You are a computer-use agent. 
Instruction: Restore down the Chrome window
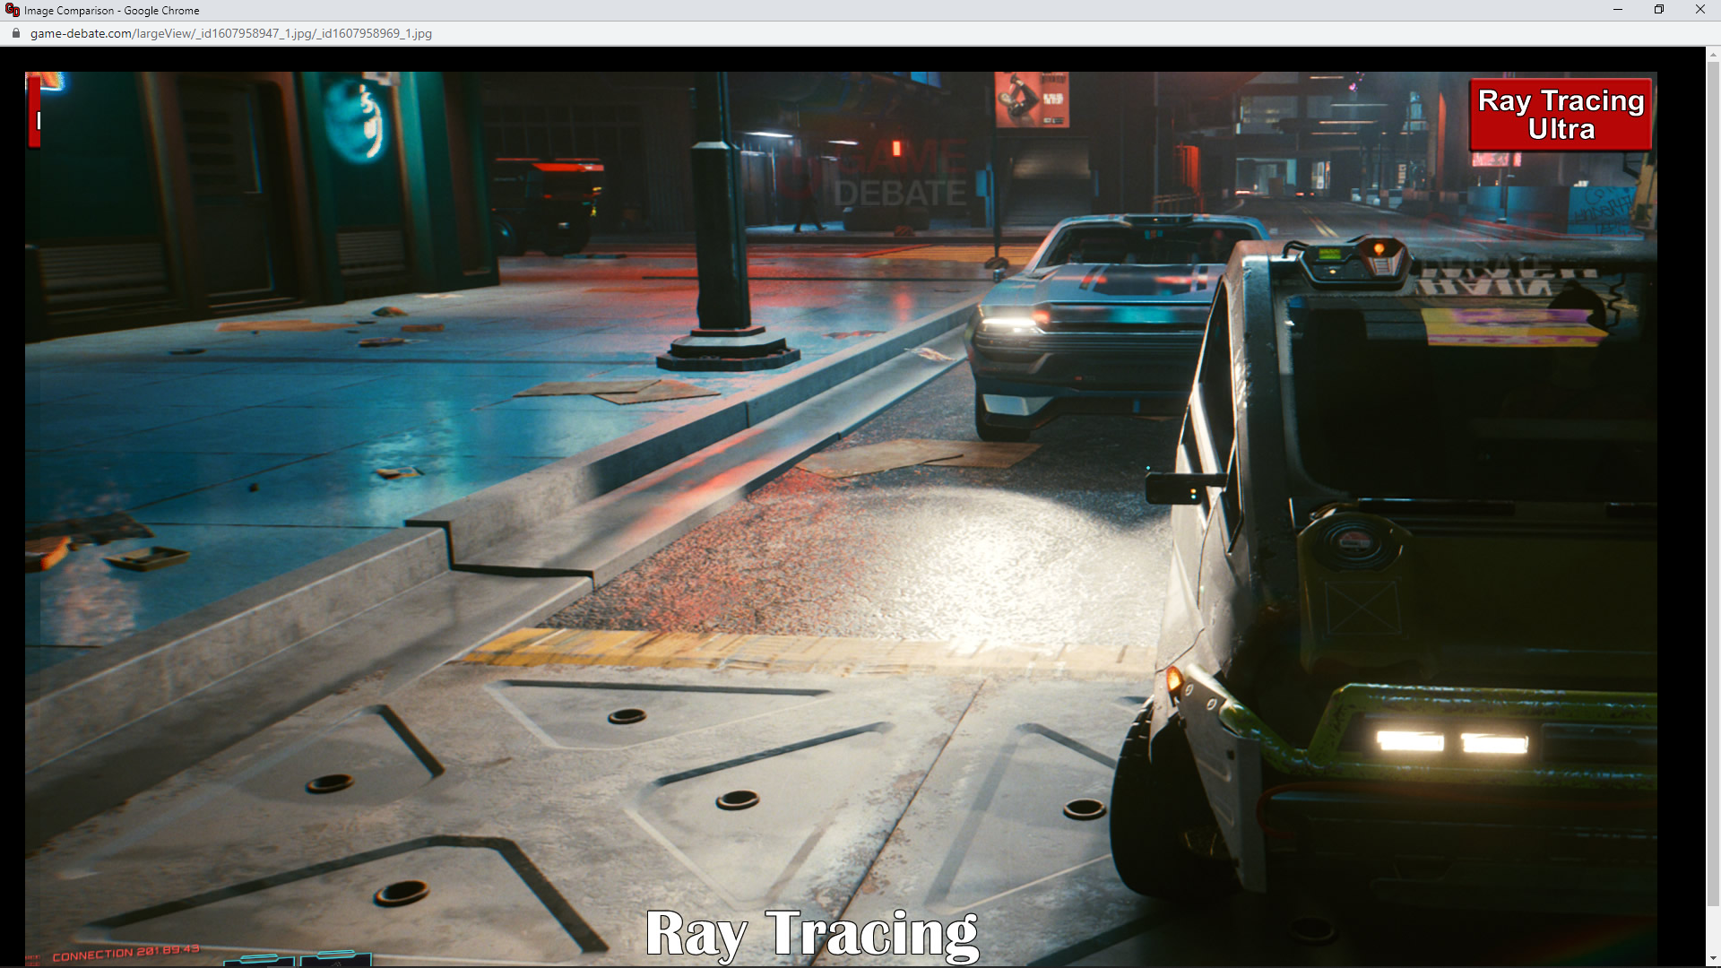1658,10
